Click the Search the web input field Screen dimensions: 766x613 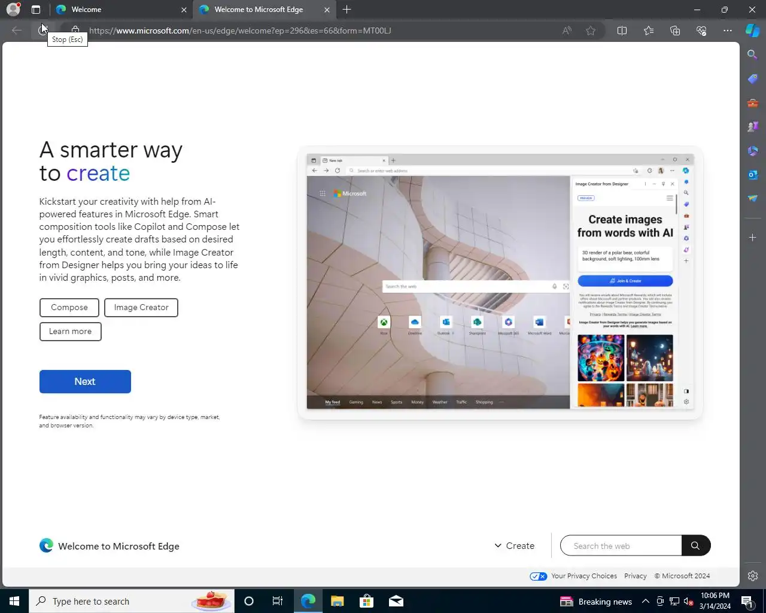tap(621, 545)
